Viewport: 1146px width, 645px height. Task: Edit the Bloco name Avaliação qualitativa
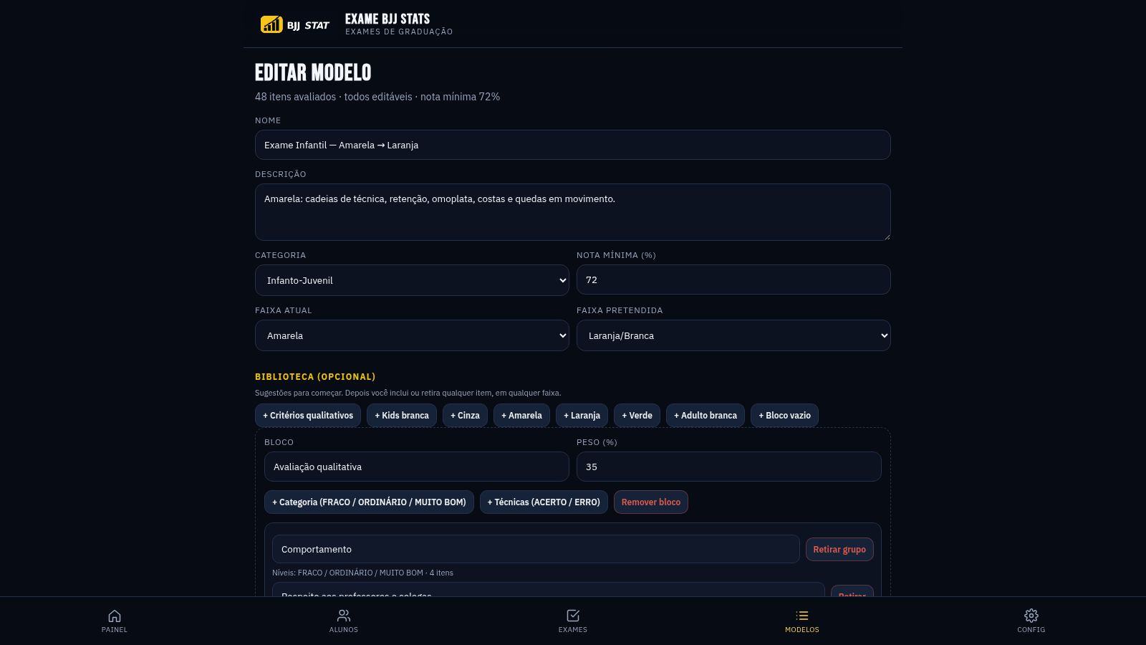[417, 467]
